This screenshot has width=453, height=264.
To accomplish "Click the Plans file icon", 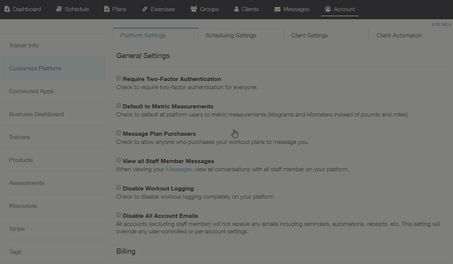I will coord(107,9).
